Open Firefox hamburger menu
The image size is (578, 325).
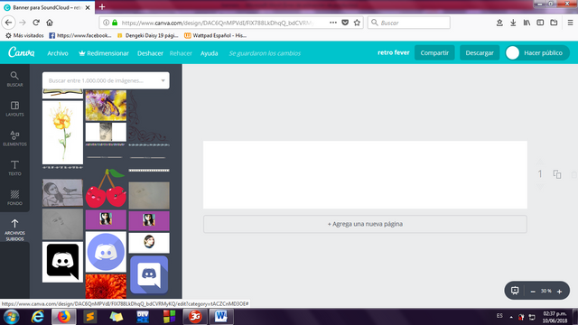(570, 23)
